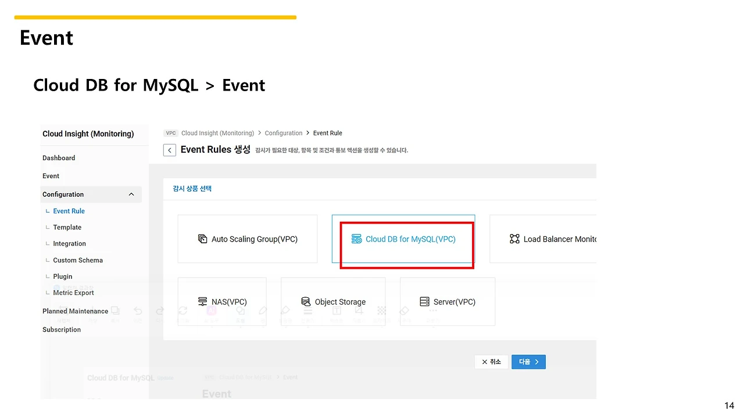
Task: Choose Auto Scaling Group(VPC) product card
Action: (248, 239)
